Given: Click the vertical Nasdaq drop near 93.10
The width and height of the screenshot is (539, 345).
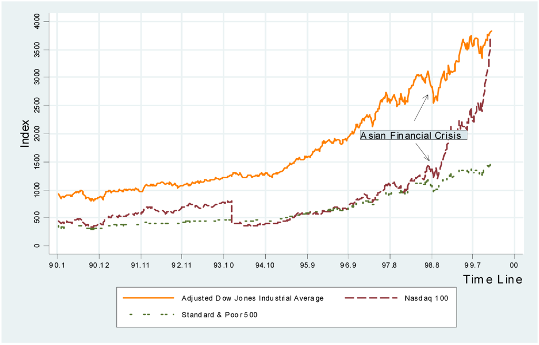Looking at the screenshot, I should click(x=232, y=212).
